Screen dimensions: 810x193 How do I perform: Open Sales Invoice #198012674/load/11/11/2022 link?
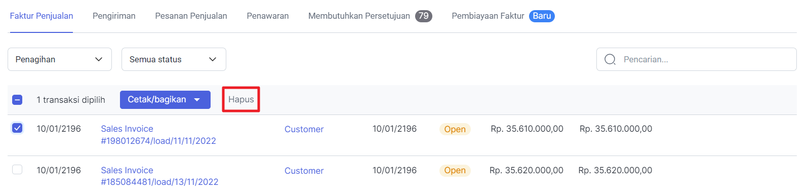click(158, 135)
